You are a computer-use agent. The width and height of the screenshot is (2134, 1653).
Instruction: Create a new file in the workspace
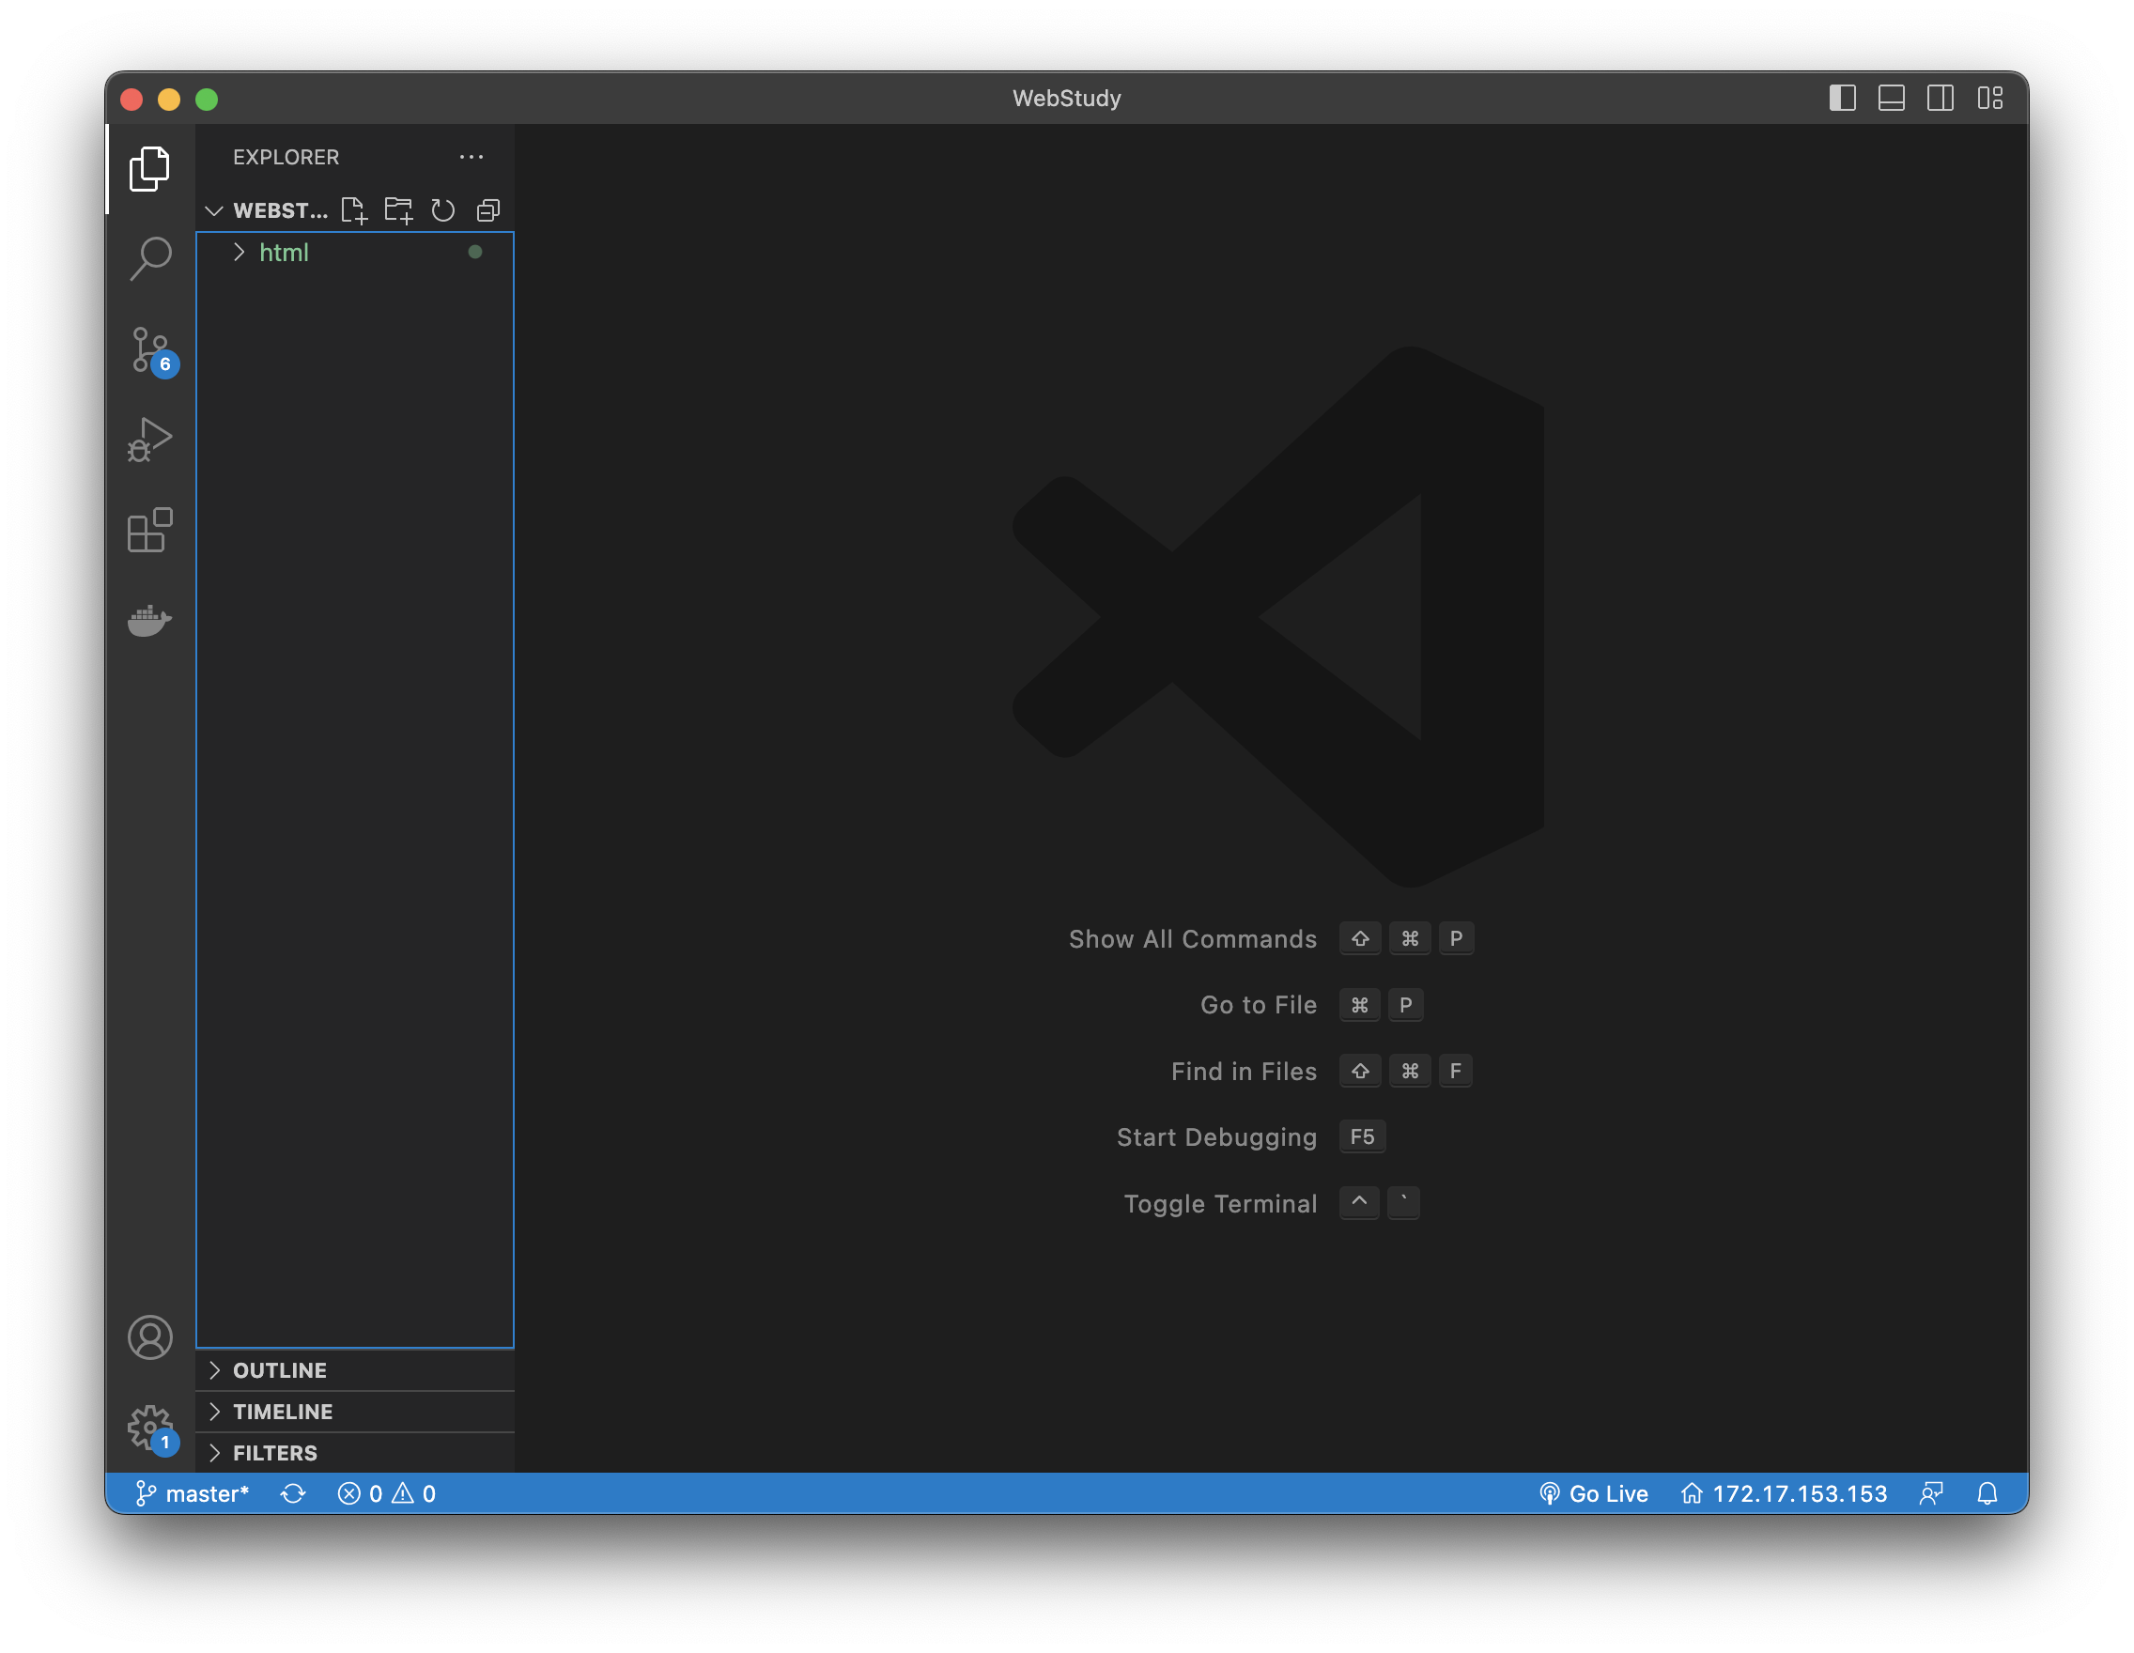point(354,210)
